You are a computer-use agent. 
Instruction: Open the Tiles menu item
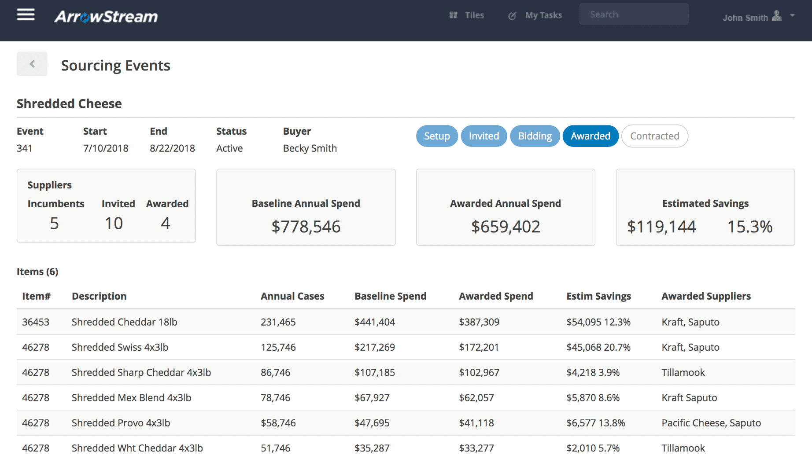coord(474,15)
